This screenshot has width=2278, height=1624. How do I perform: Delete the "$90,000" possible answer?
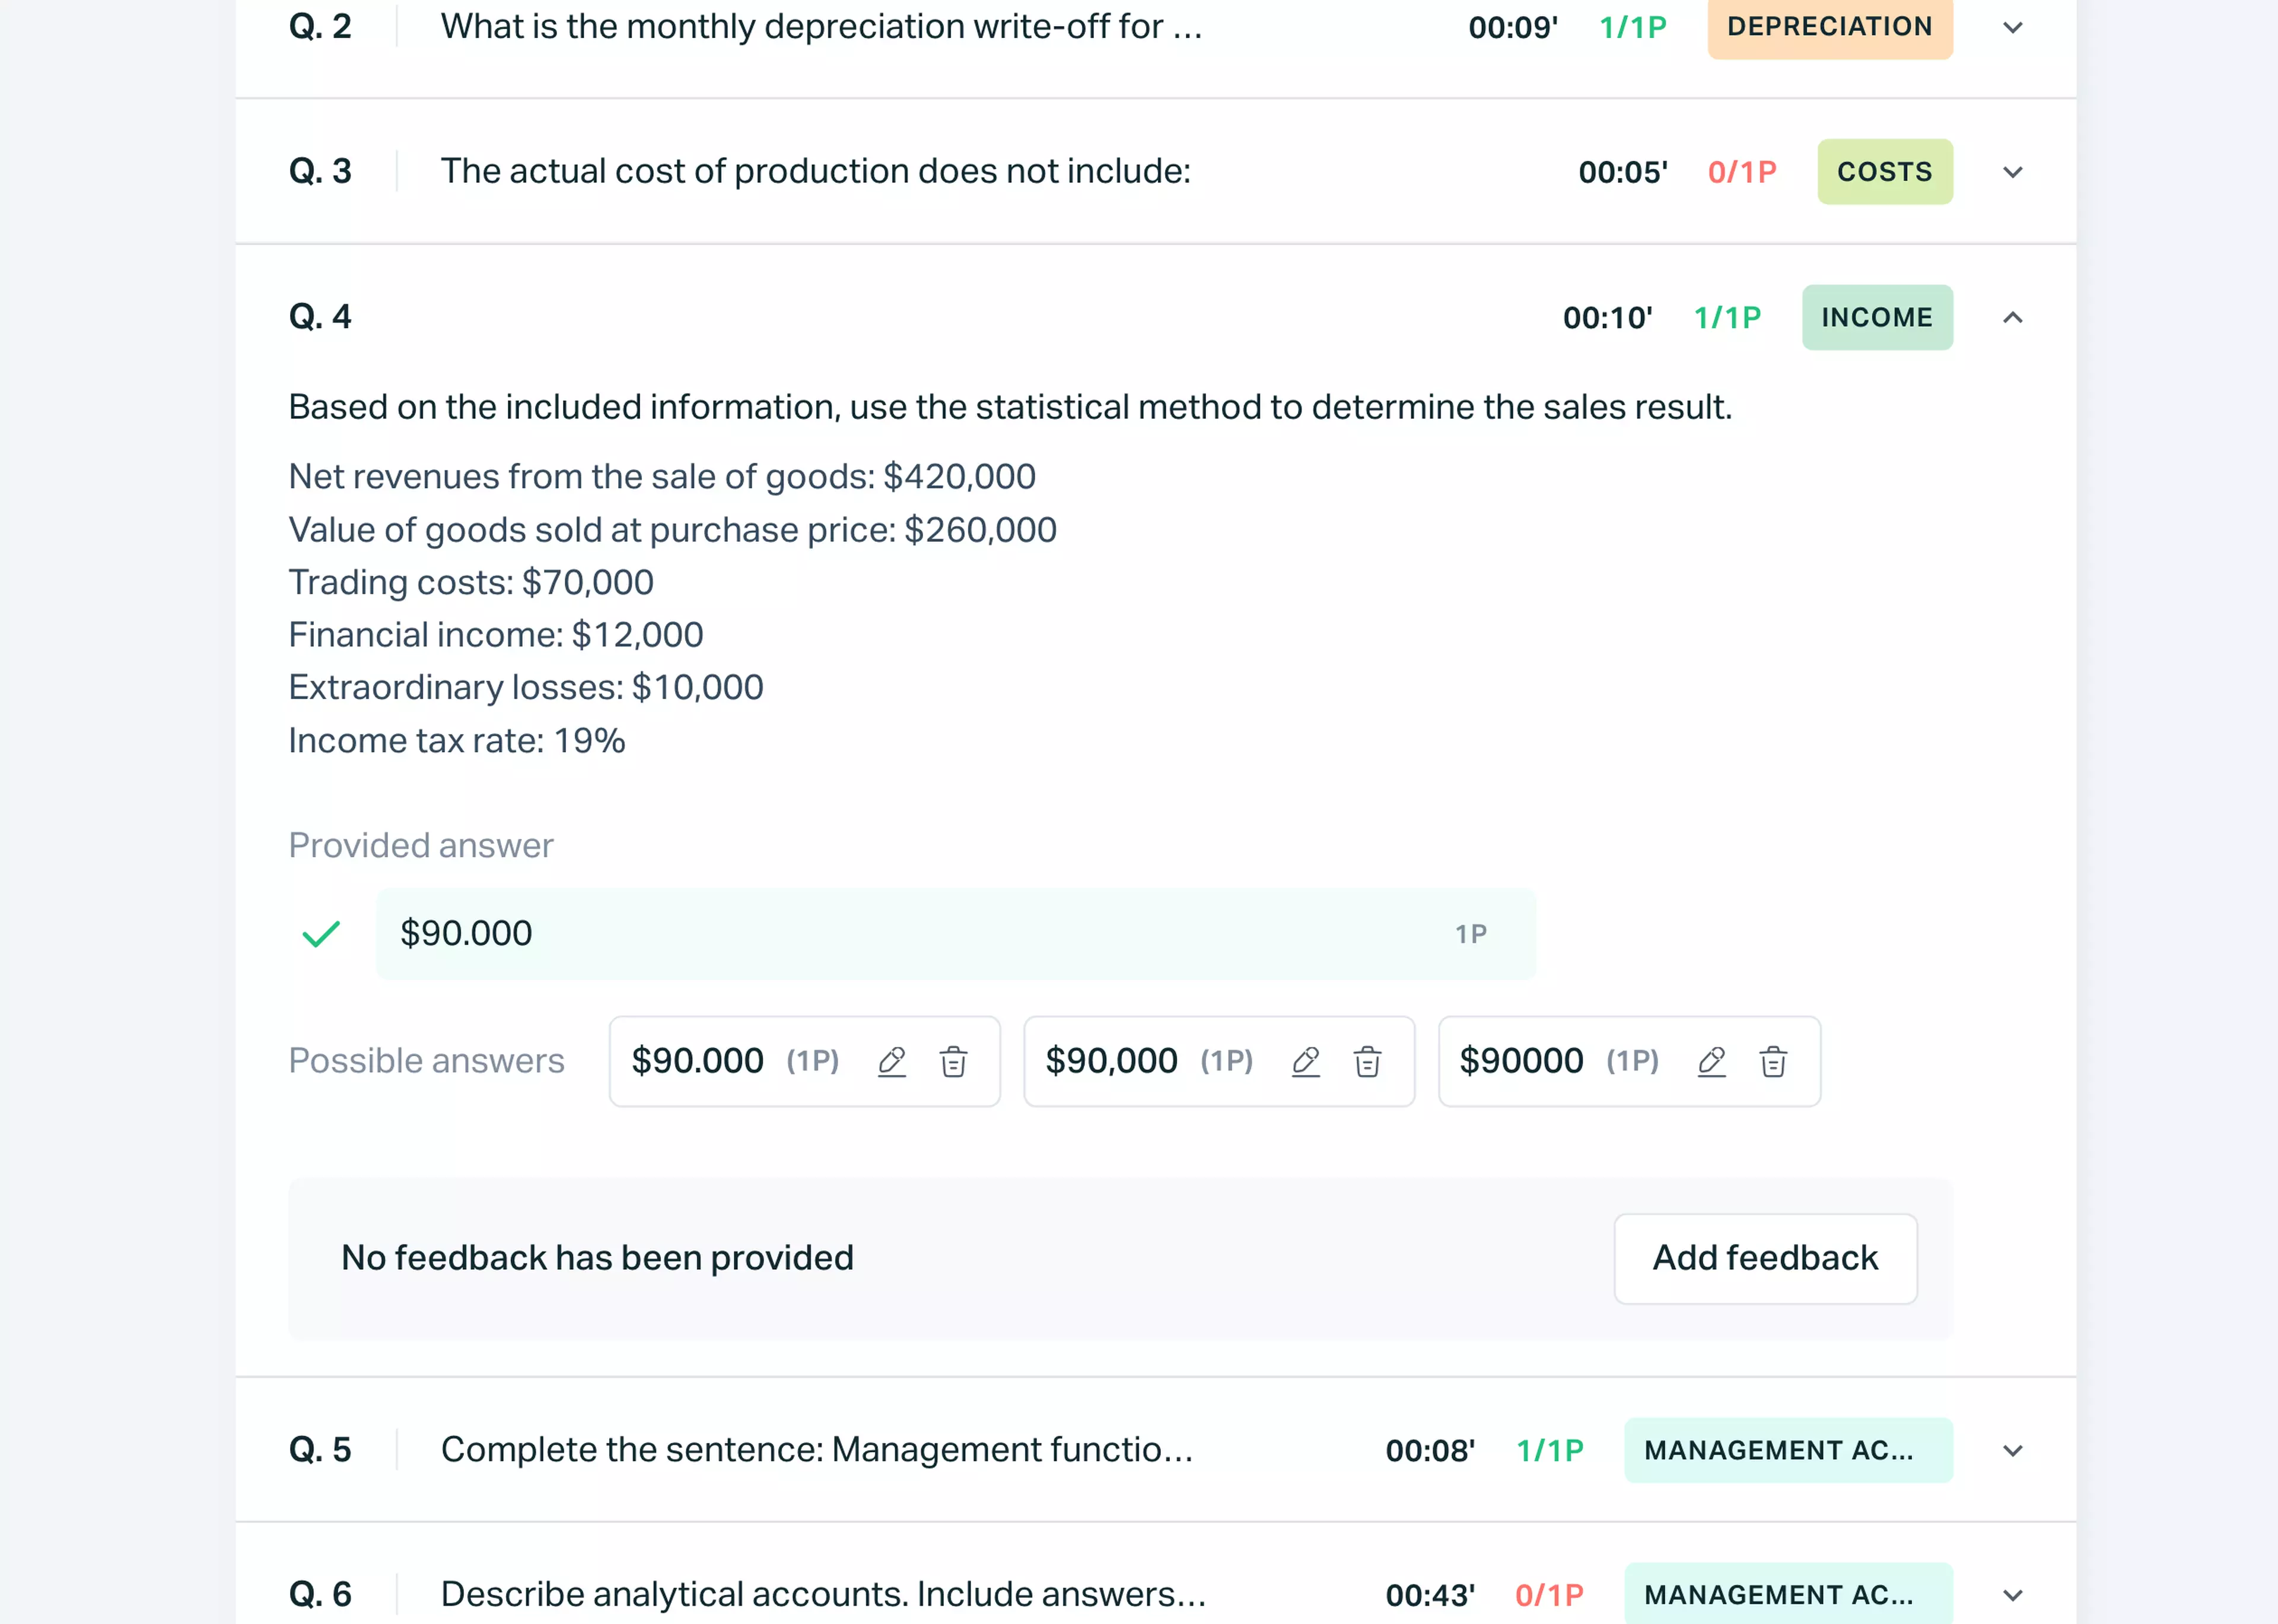[1369, 1062]
